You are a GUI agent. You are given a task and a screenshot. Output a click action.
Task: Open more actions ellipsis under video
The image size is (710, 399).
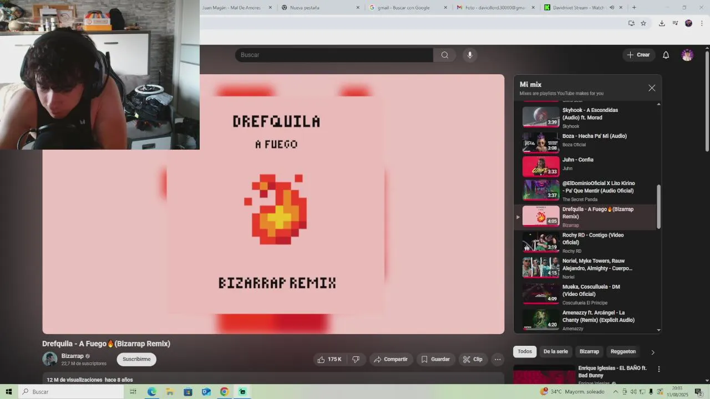coord(498,359)
